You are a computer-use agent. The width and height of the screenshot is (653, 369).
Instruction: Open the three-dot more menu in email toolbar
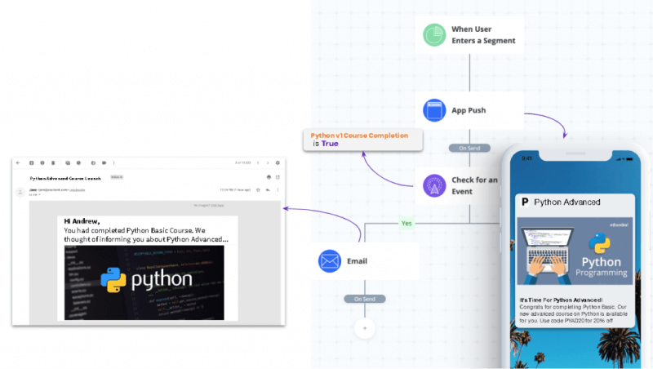pyautogui.click(x=113, y=163)
